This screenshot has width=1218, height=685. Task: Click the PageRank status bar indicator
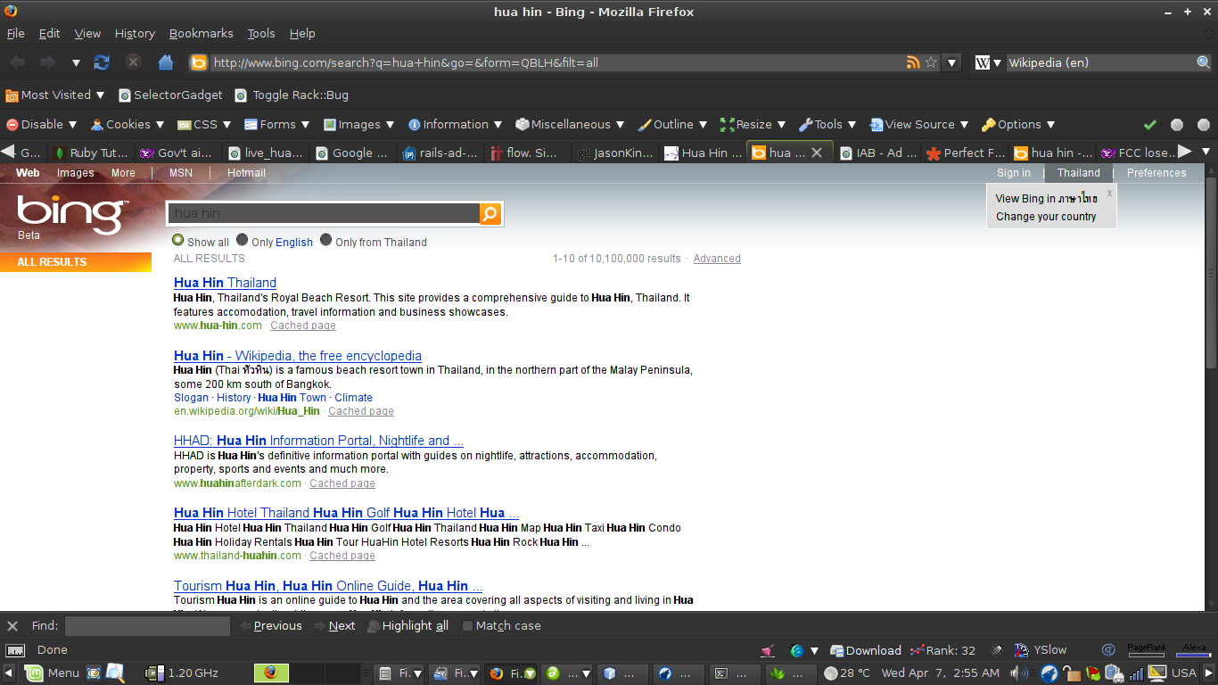(1147, 649)
